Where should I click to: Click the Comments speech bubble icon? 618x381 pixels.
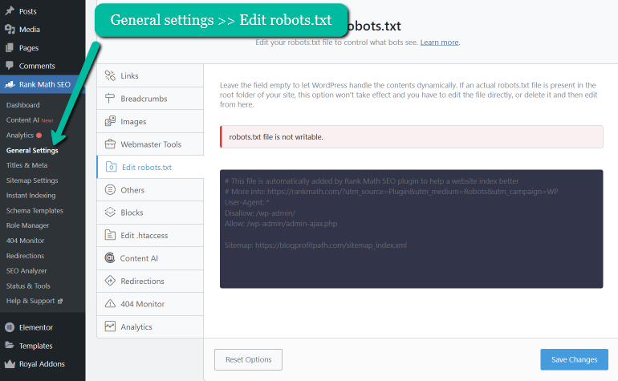[x=10, y=66]
